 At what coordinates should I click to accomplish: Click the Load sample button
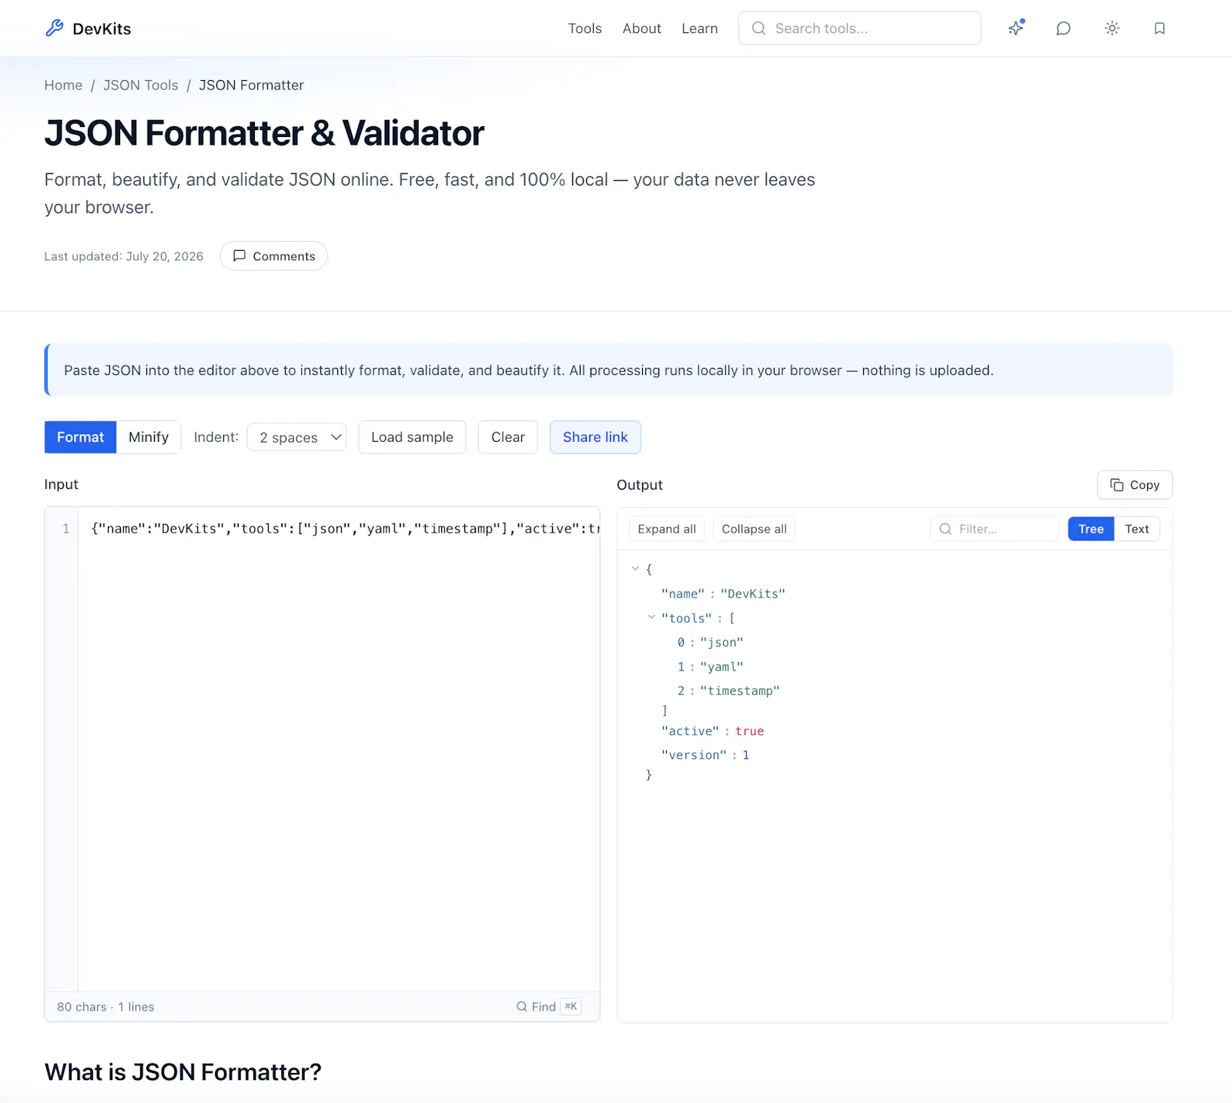pyautogui.click(x=412, y=437)
